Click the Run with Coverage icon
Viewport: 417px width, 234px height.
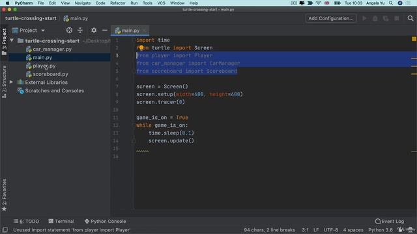coord(386,18)
